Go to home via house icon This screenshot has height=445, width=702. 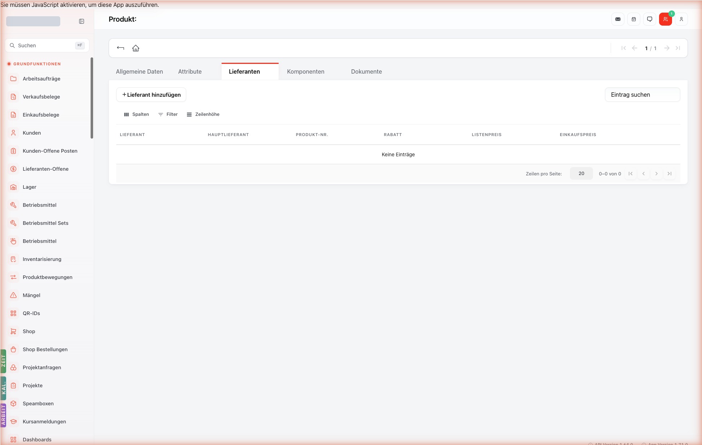(136, 48)
